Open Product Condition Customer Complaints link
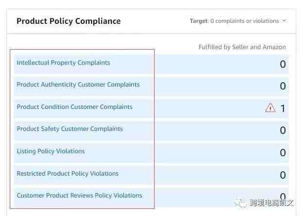The image size is (303, 216). pyautogui.click(x=74, y=107)
